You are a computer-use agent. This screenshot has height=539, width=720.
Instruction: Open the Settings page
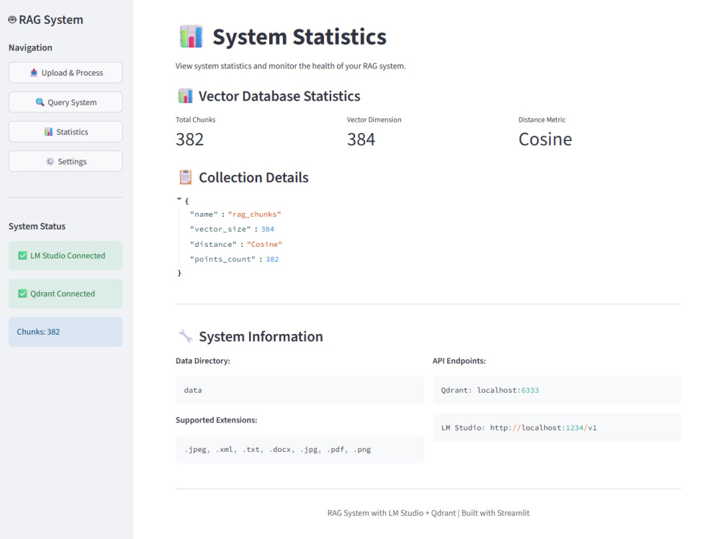click(66, 161)
